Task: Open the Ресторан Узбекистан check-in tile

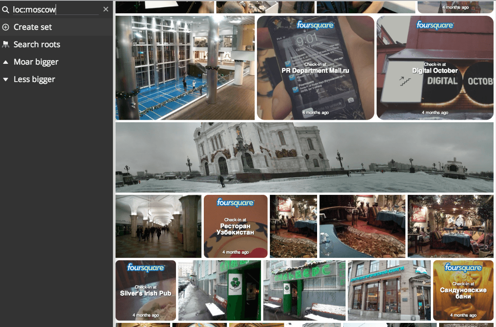Action: pyautogui.click(x=235, y=226)
